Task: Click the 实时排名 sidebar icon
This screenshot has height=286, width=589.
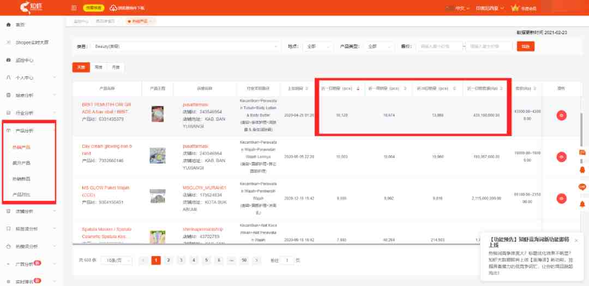Action: point(9,281)
